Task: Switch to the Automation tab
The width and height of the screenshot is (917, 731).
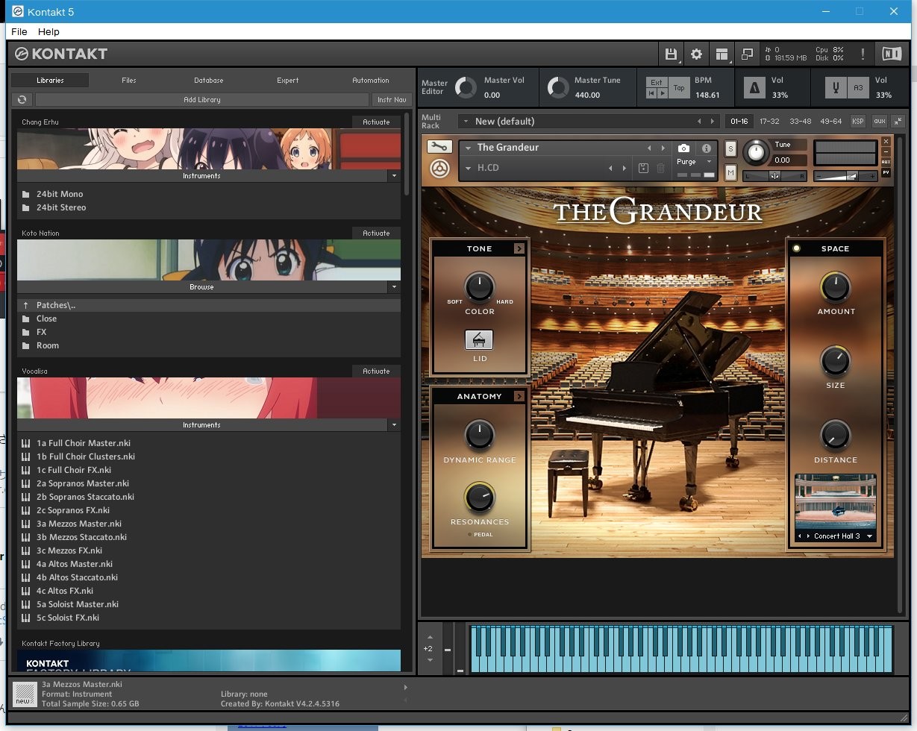Action: tap(371, 80)
